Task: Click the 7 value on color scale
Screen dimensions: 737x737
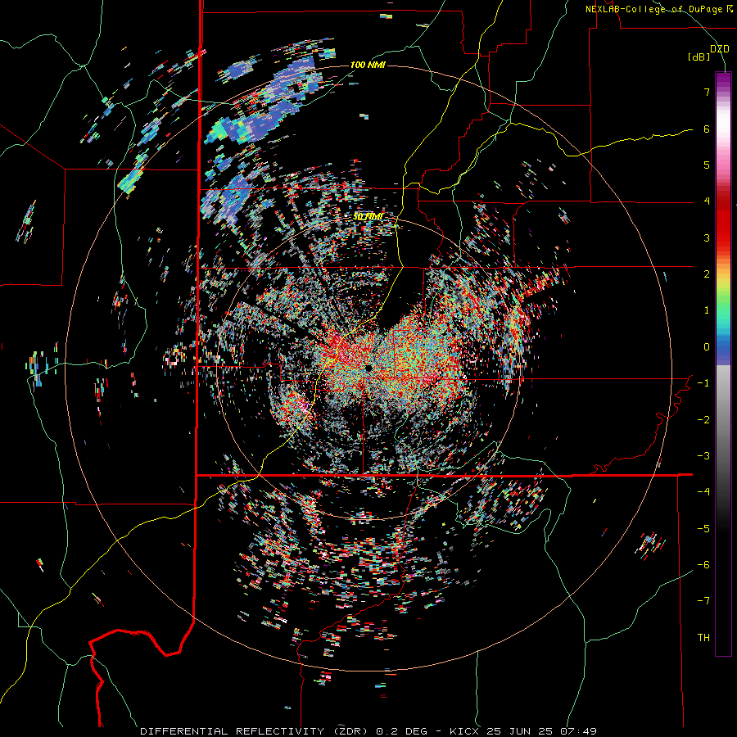Action: pyautogui.click(x=707, y=92)
